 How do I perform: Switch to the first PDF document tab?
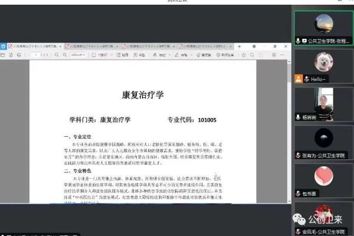pos(32,45)
